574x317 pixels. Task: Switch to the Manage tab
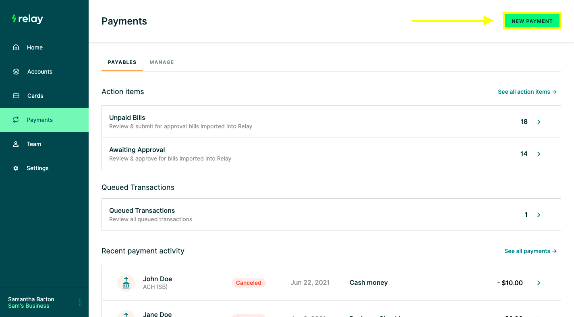(162, 62)
